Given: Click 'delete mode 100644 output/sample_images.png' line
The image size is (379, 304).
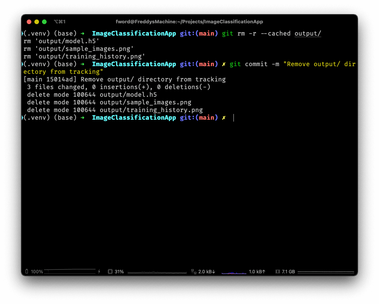Looking at the screenshot, I should pyautogui.click(x=109, y=102).
